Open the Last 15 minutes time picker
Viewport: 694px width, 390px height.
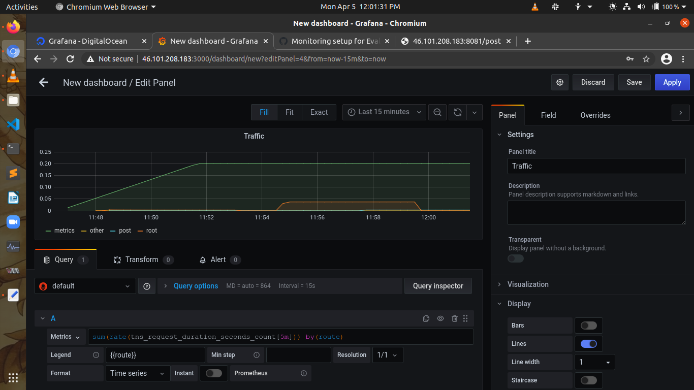coord(384,112)
